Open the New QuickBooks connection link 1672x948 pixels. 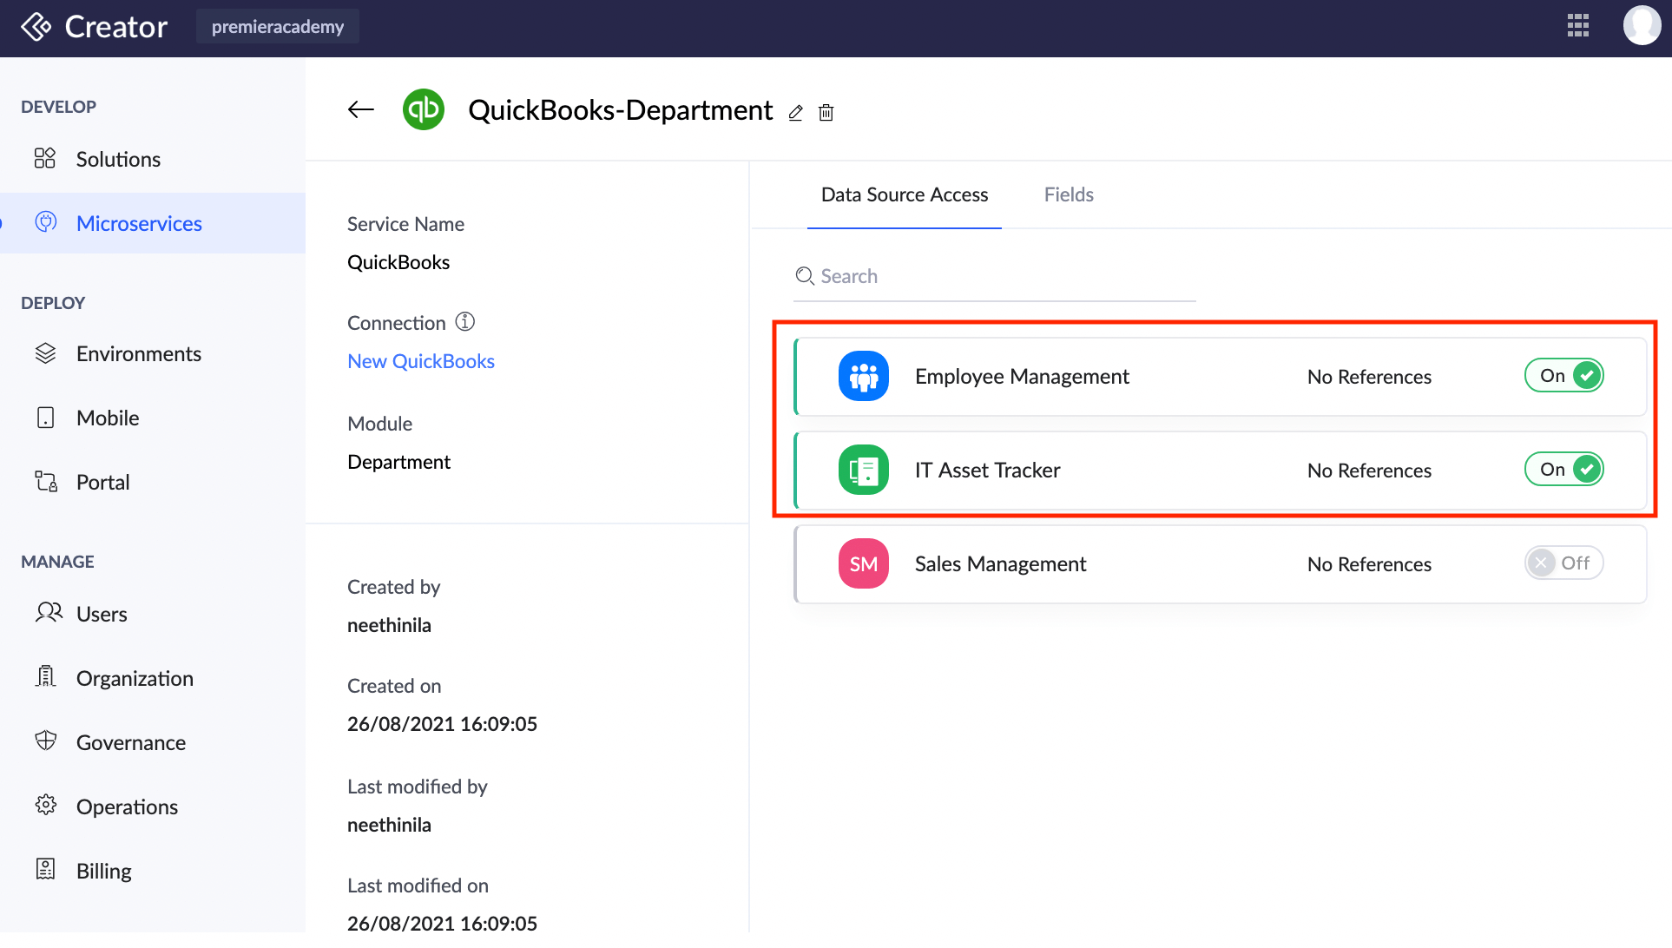point(421,361)
